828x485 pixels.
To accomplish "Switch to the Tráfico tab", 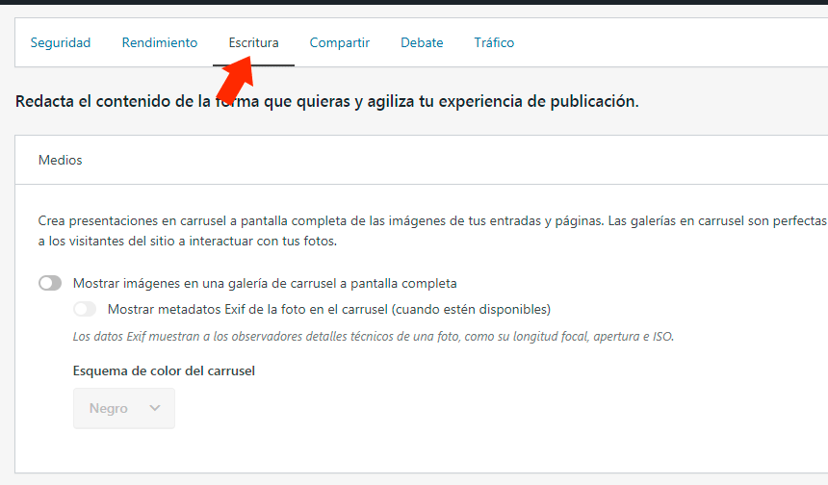I will tap(494, 42).
